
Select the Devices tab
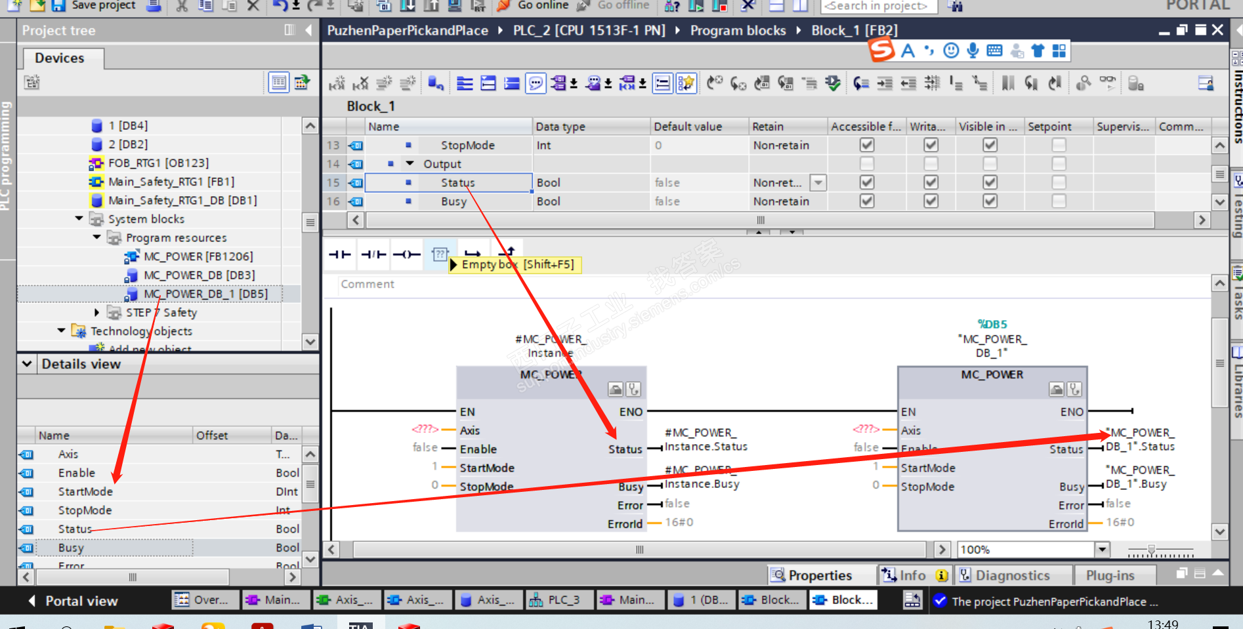click(x=60, y=58)
